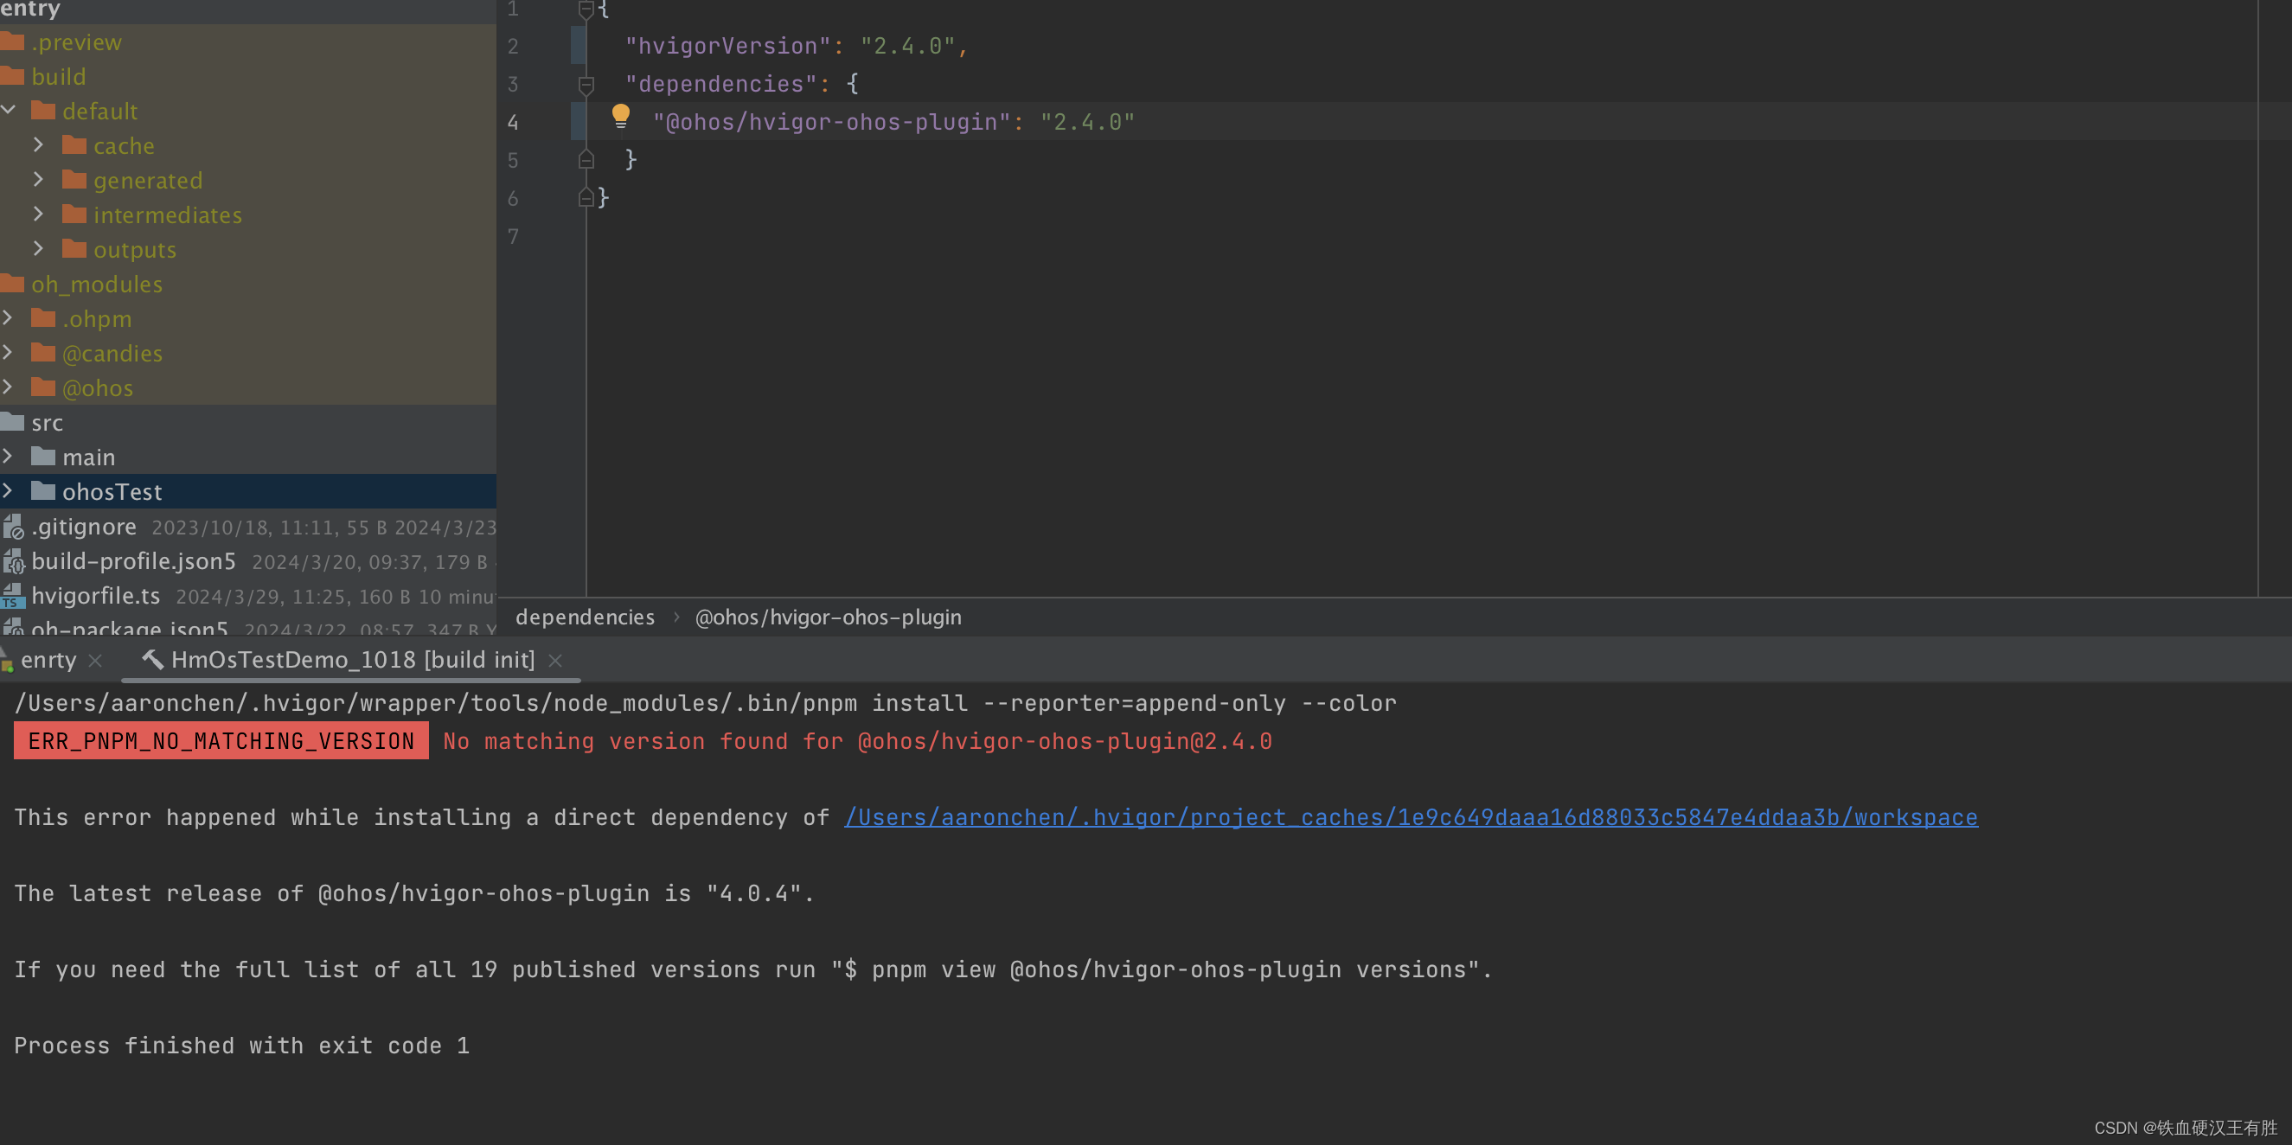Click the @ohos/hvigor-ohos-plugin breadcrumb
Viewport: 2292px width, 1145px height.
tap(828, 617)
